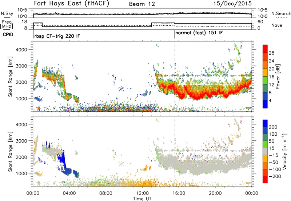Click the "Slant Range [km]" label of the velocity panel
Image resolution: width=291 pixels, height=201 pixels.
point(10,152)
